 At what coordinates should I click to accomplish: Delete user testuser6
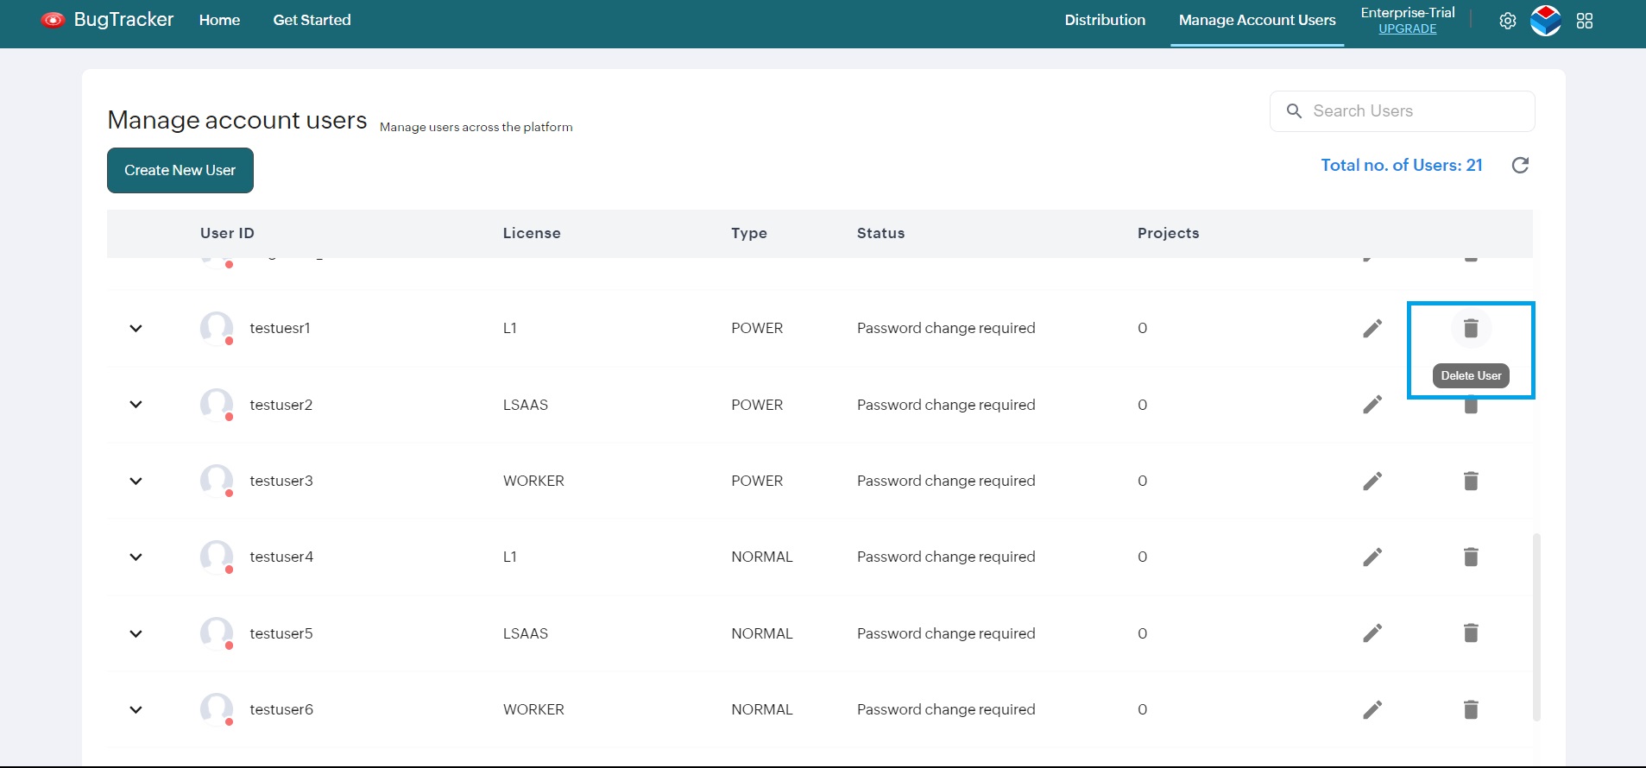coord(1471,709)
